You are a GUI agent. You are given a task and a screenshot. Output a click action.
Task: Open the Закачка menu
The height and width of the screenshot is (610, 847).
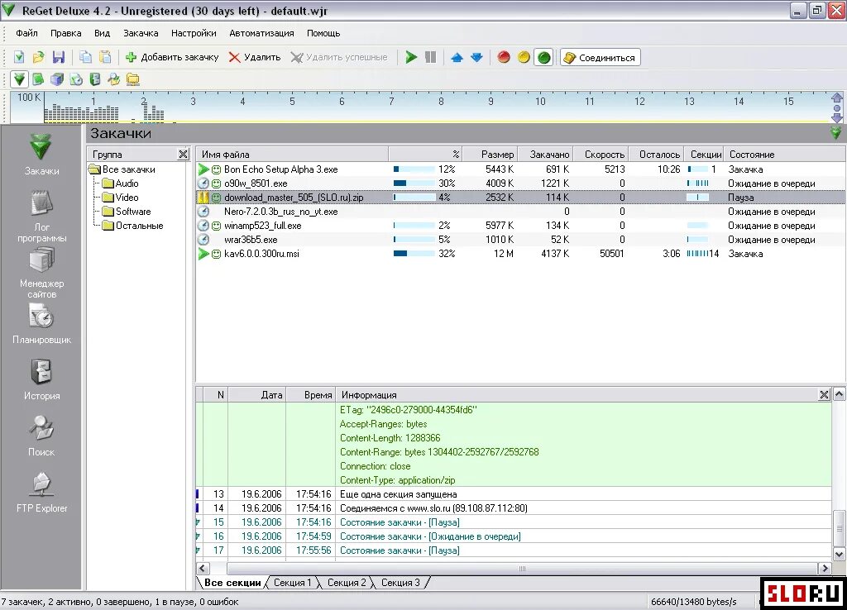pos(141,33)
